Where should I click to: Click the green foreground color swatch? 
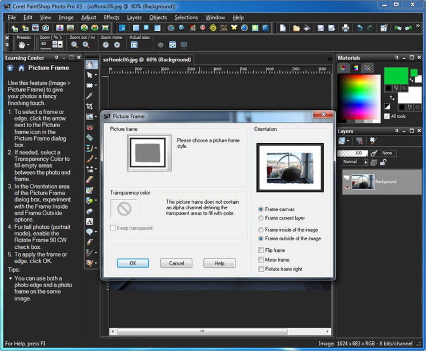click(x=396, y=76)
